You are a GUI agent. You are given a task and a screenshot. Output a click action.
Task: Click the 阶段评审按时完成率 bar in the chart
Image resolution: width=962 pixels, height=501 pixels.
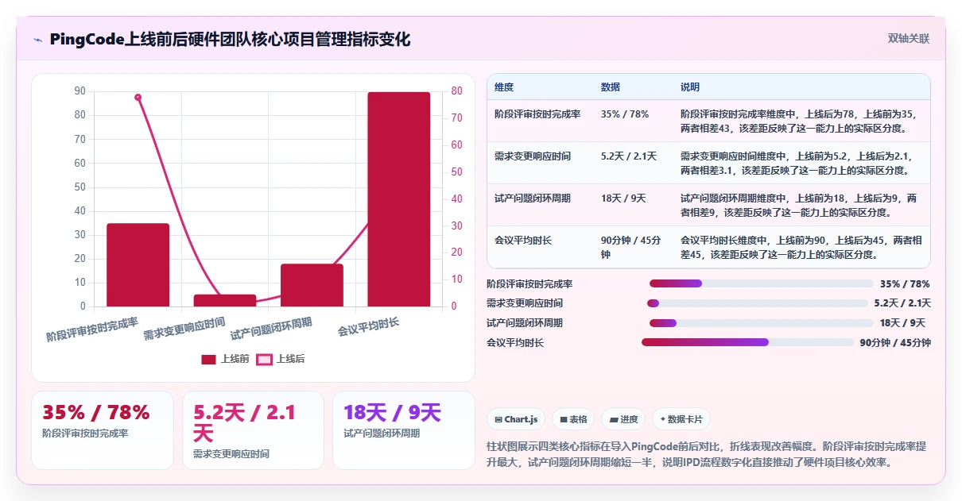click(138, 265)
